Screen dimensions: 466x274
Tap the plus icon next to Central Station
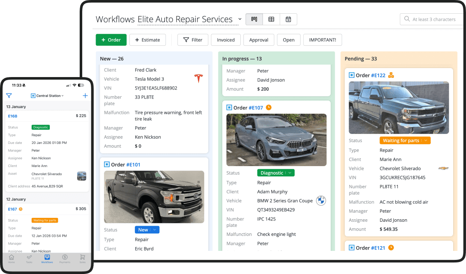[x=85, y=95]
